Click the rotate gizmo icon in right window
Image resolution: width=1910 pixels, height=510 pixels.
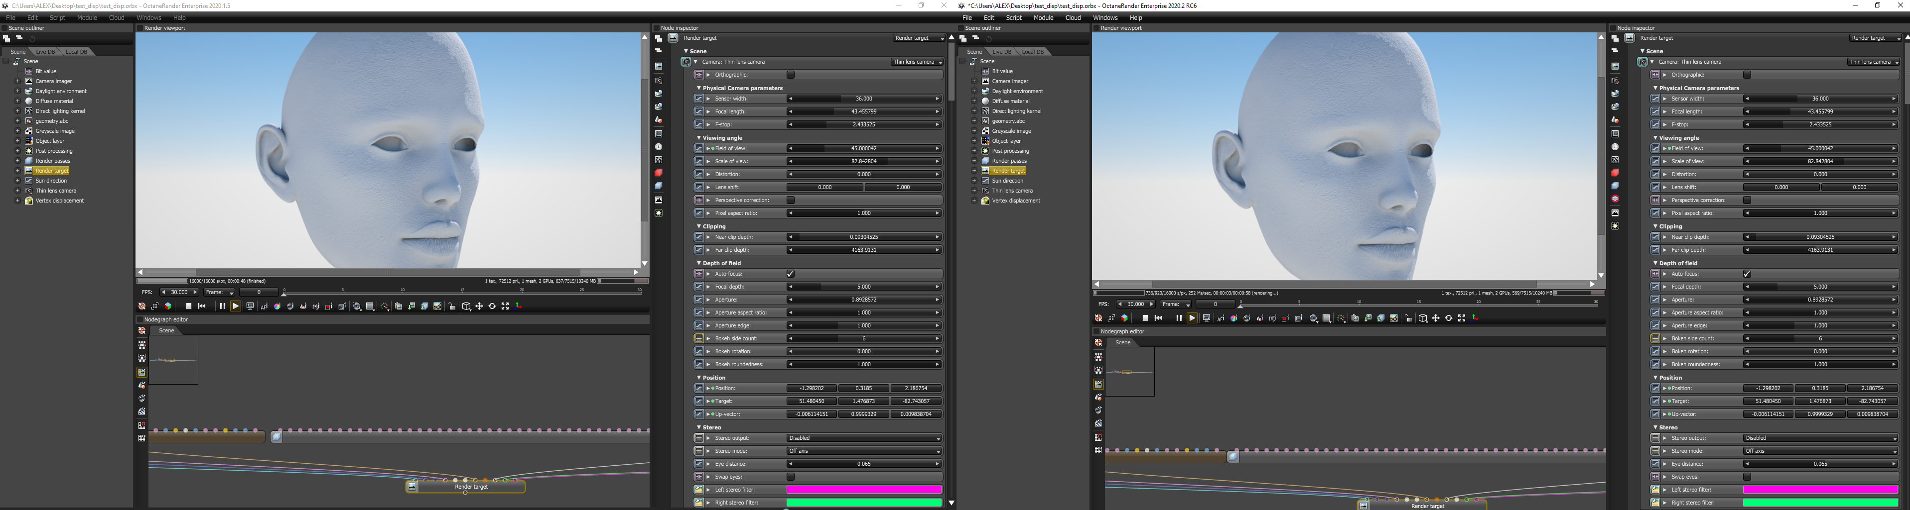point(1449,318)
